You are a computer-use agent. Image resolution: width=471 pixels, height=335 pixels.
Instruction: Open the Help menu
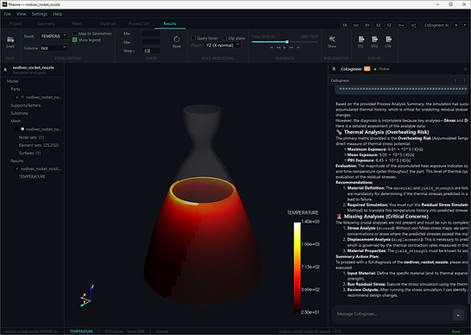[58, 14]
